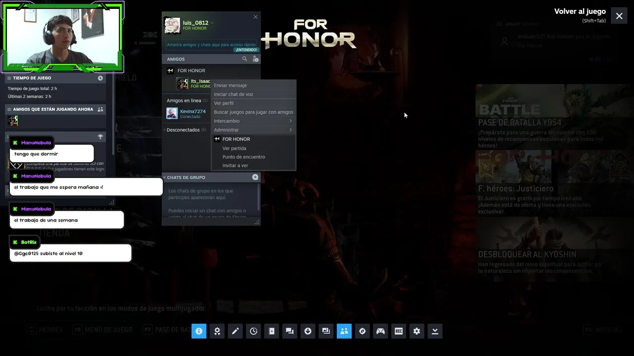Open the REC game recording icon
The width and height of the screenshot is (634, 356).
399,331
